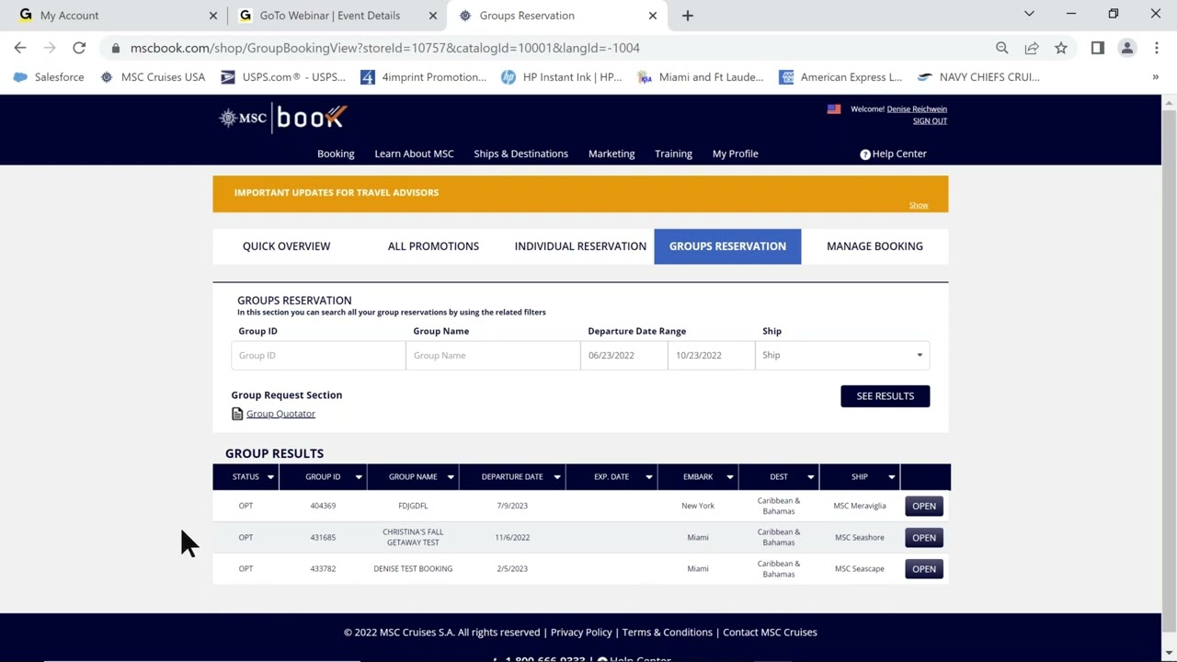The height and width of the screenshot is (662, 1177).
Task: Open the USPS.com bookmark
Action: coord(283,77)
